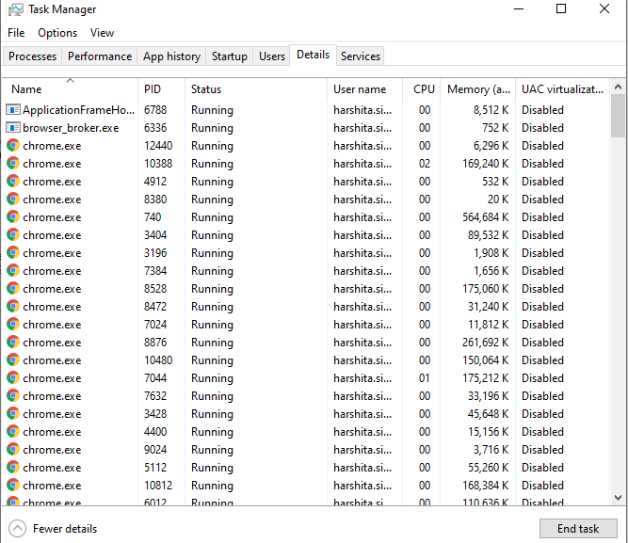Click the browser_broker.exe process icon
This screenshot has width=628, height=543.
13,128
